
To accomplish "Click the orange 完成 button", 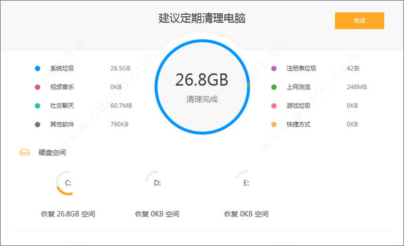I will (360, 21).
